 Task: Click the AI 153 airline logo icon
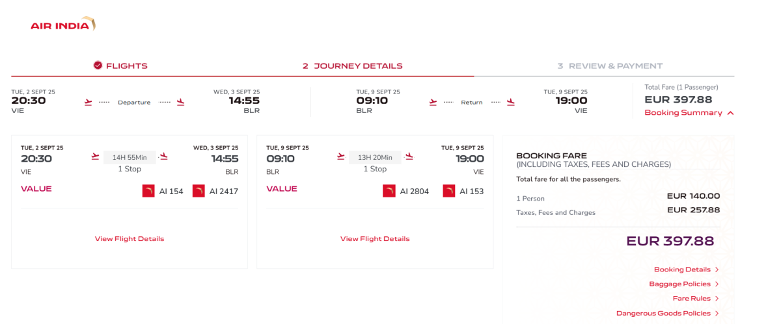click(449, 191)
